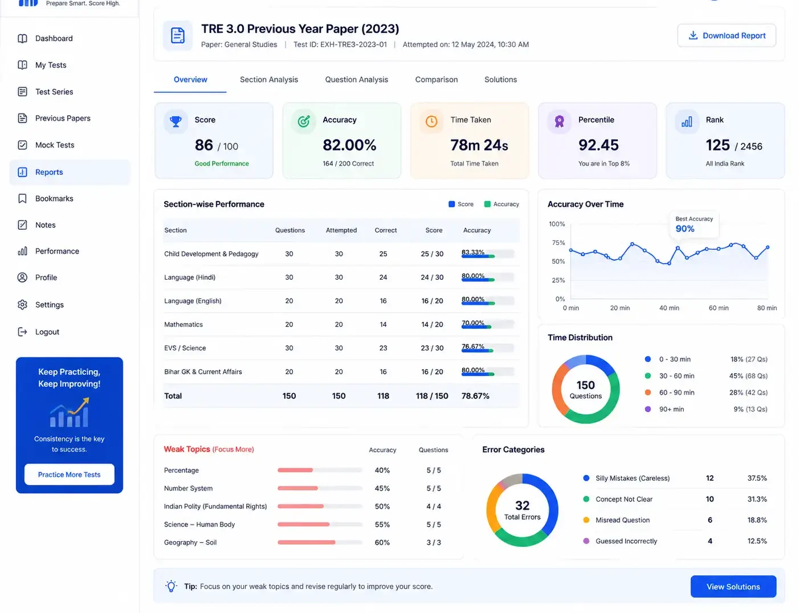Click the Time Taken clock icon
Image resolution: width=799 pixels, height=613 pixels.
pos(431,121)
